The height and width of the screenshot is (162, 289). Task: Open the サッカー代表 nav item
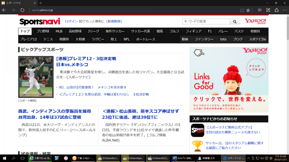tap(140, 32)
